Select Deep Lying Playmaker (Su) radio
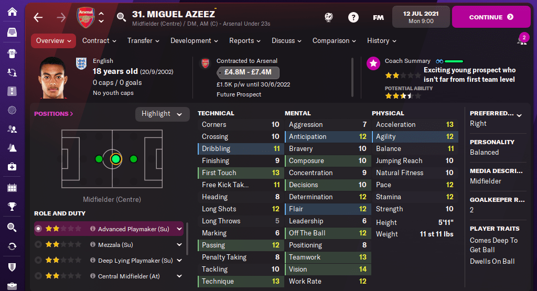This screenshot has height=291, width=537. (x=38, y=261)
